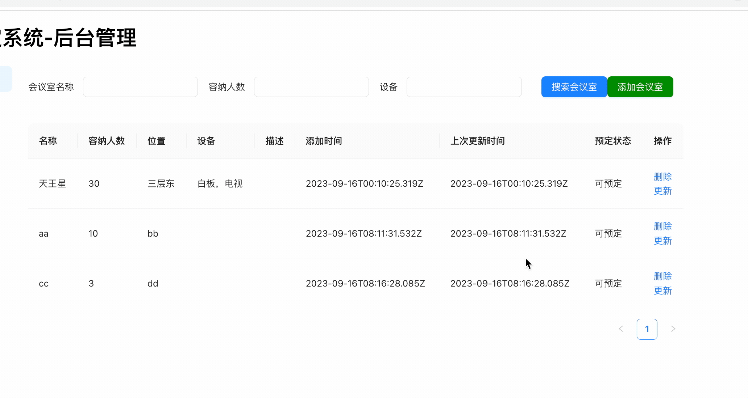Focus the 容纳人数 input field
Screen dimensions: 748x398
point(311,87)
